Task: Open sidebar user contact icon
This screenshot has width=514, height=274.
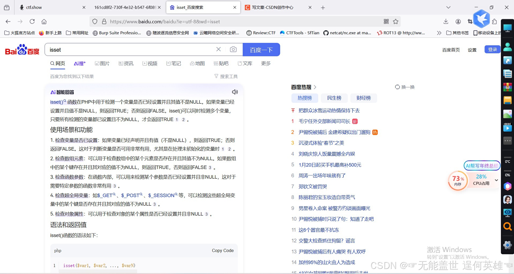Action: pyautogui.click(x=507, y=47)
